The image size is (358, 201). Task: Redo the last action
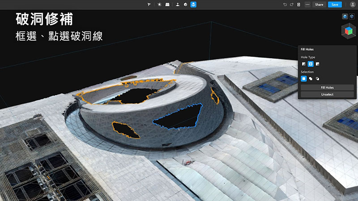tap(292, 4)
